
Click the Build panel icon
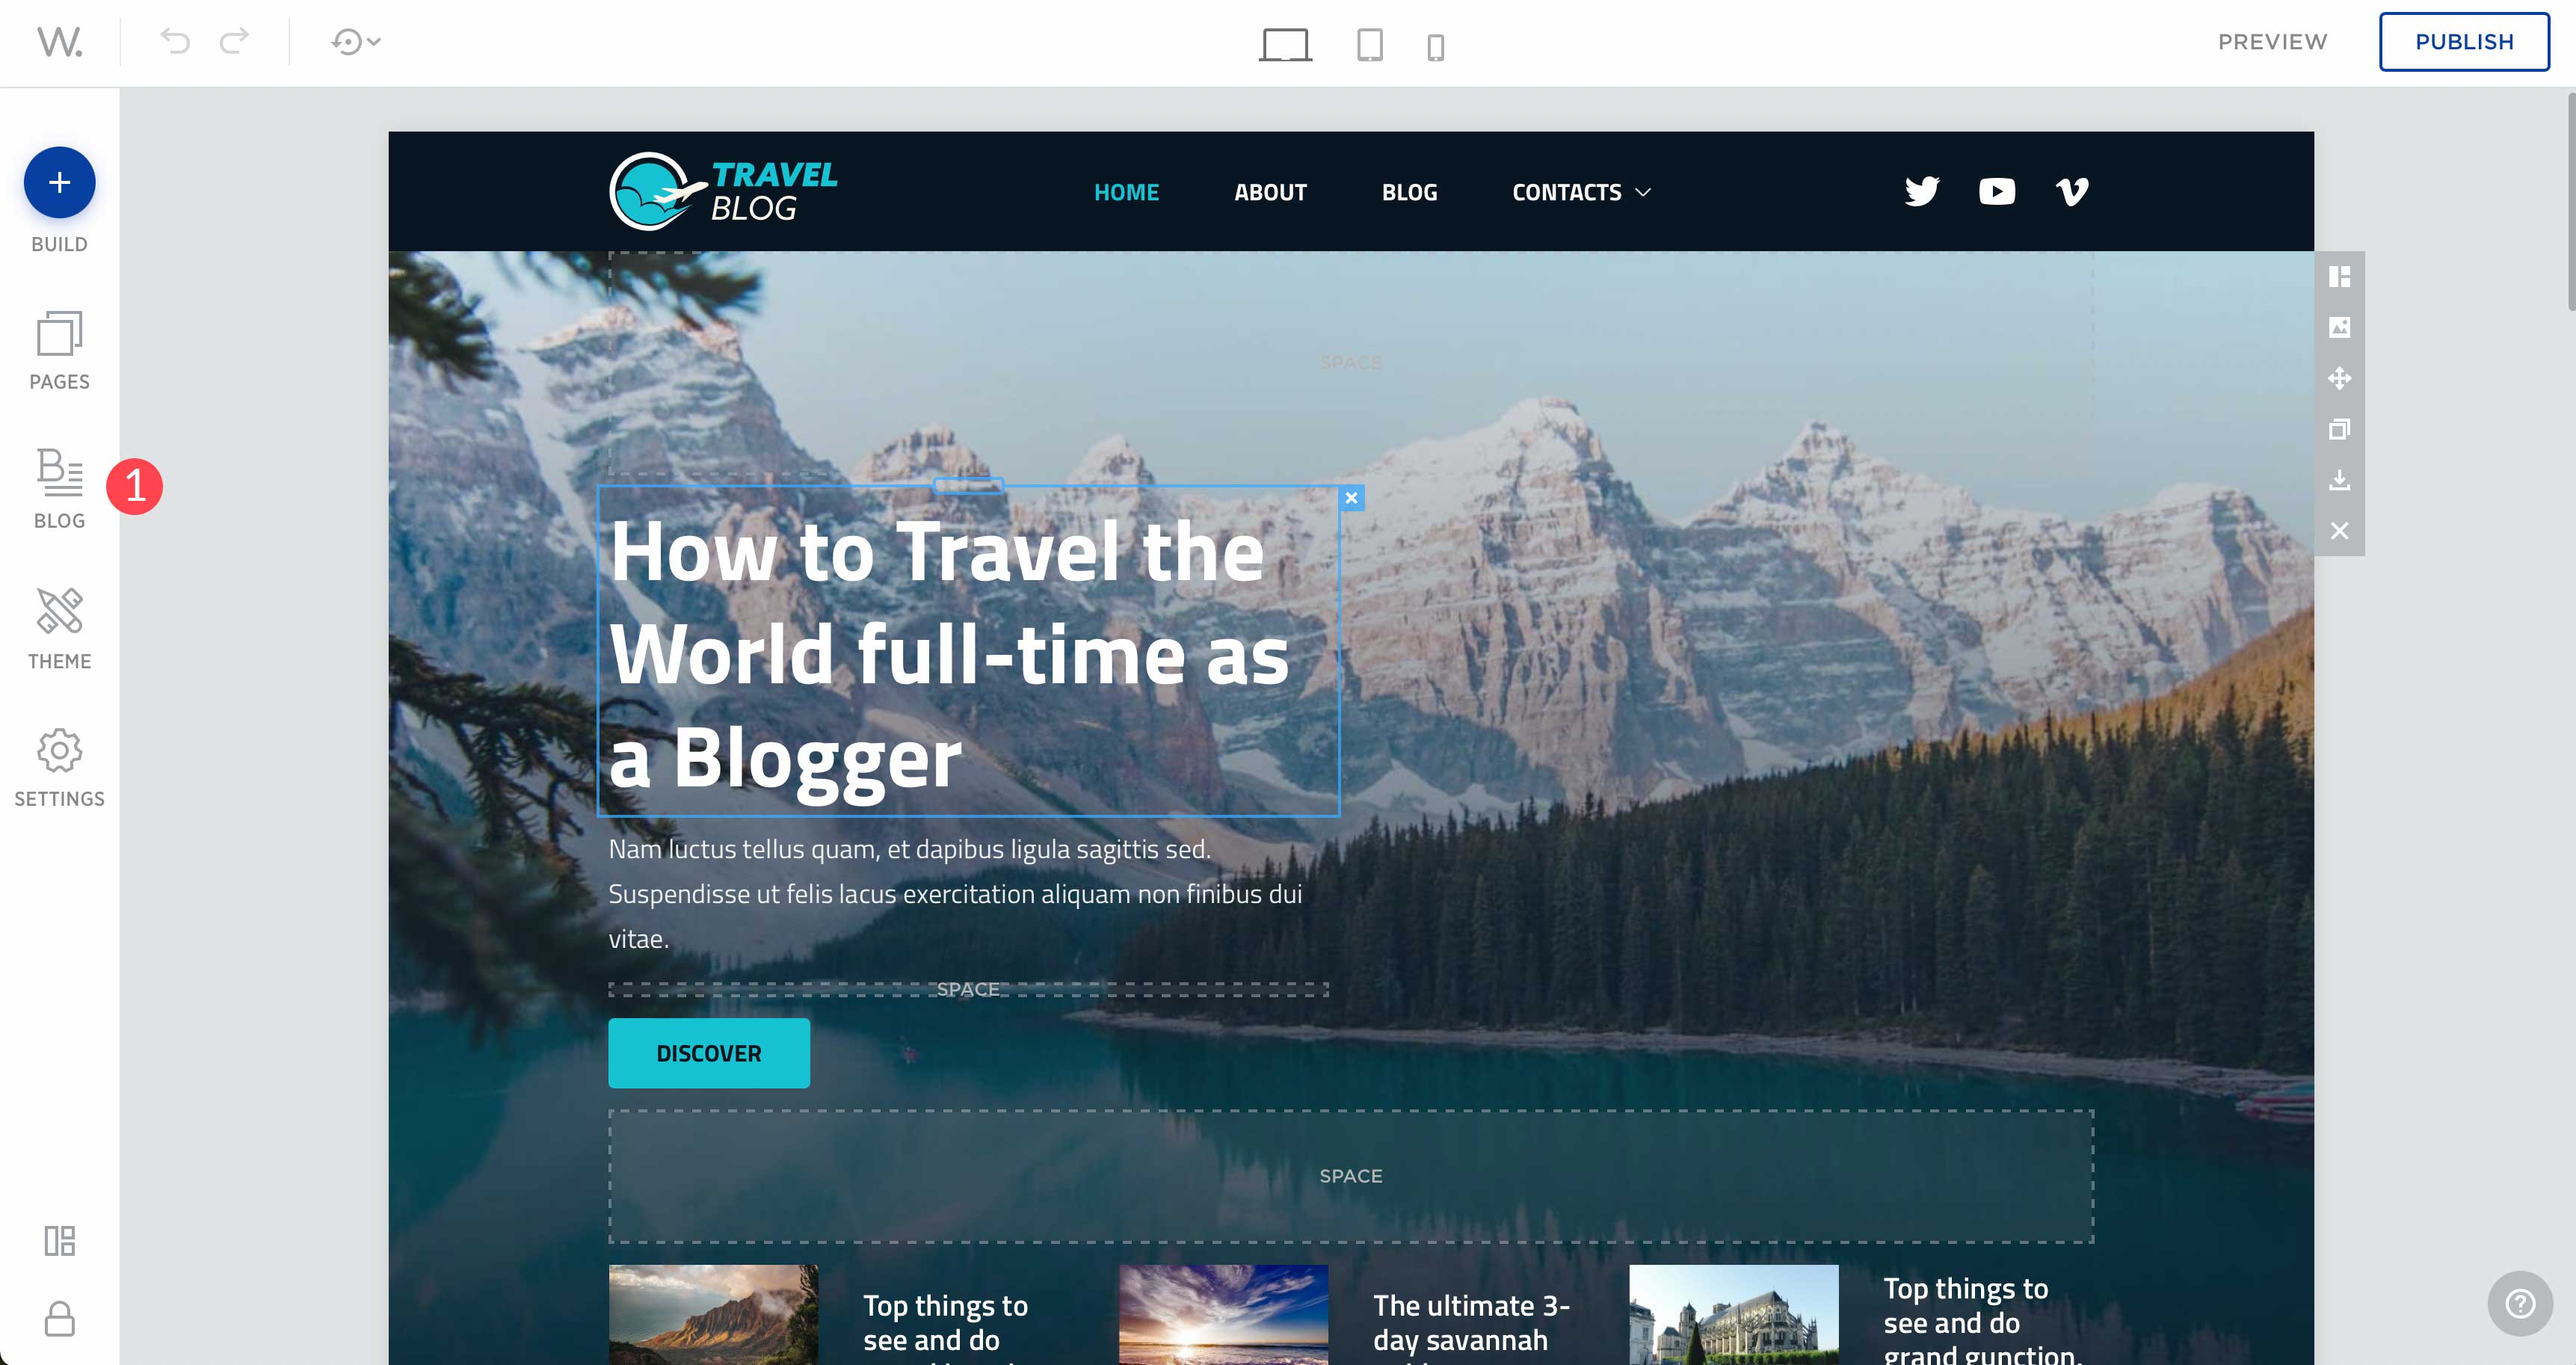coord(60,184)
